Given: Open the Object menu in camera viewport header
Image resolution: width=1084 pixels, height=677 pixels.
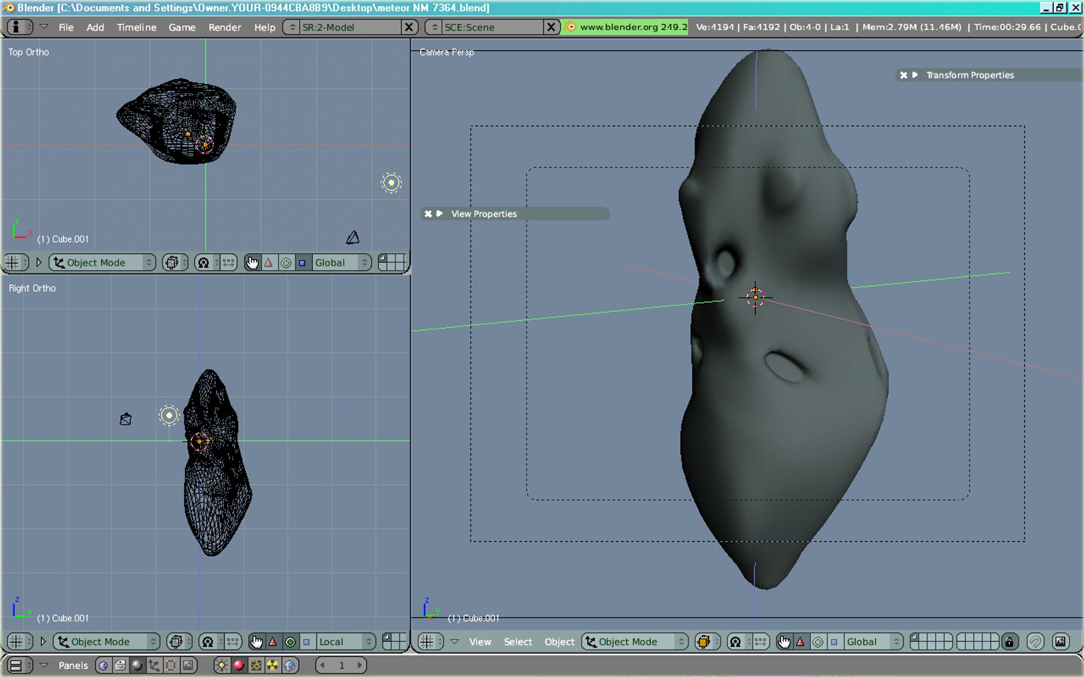Looking at the screenshot, I should (559, 641).
